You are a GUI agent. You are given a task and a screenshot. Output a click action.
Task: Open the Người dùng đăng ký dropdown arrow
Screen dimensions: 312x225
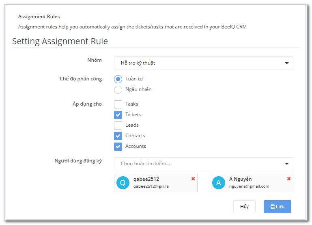coord(286,164)
